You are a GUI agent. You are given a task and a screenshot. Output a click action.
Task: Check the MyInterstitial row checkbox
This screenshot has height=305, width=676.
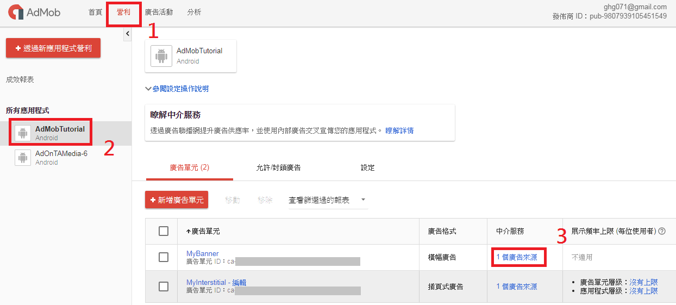pos(164,286)
